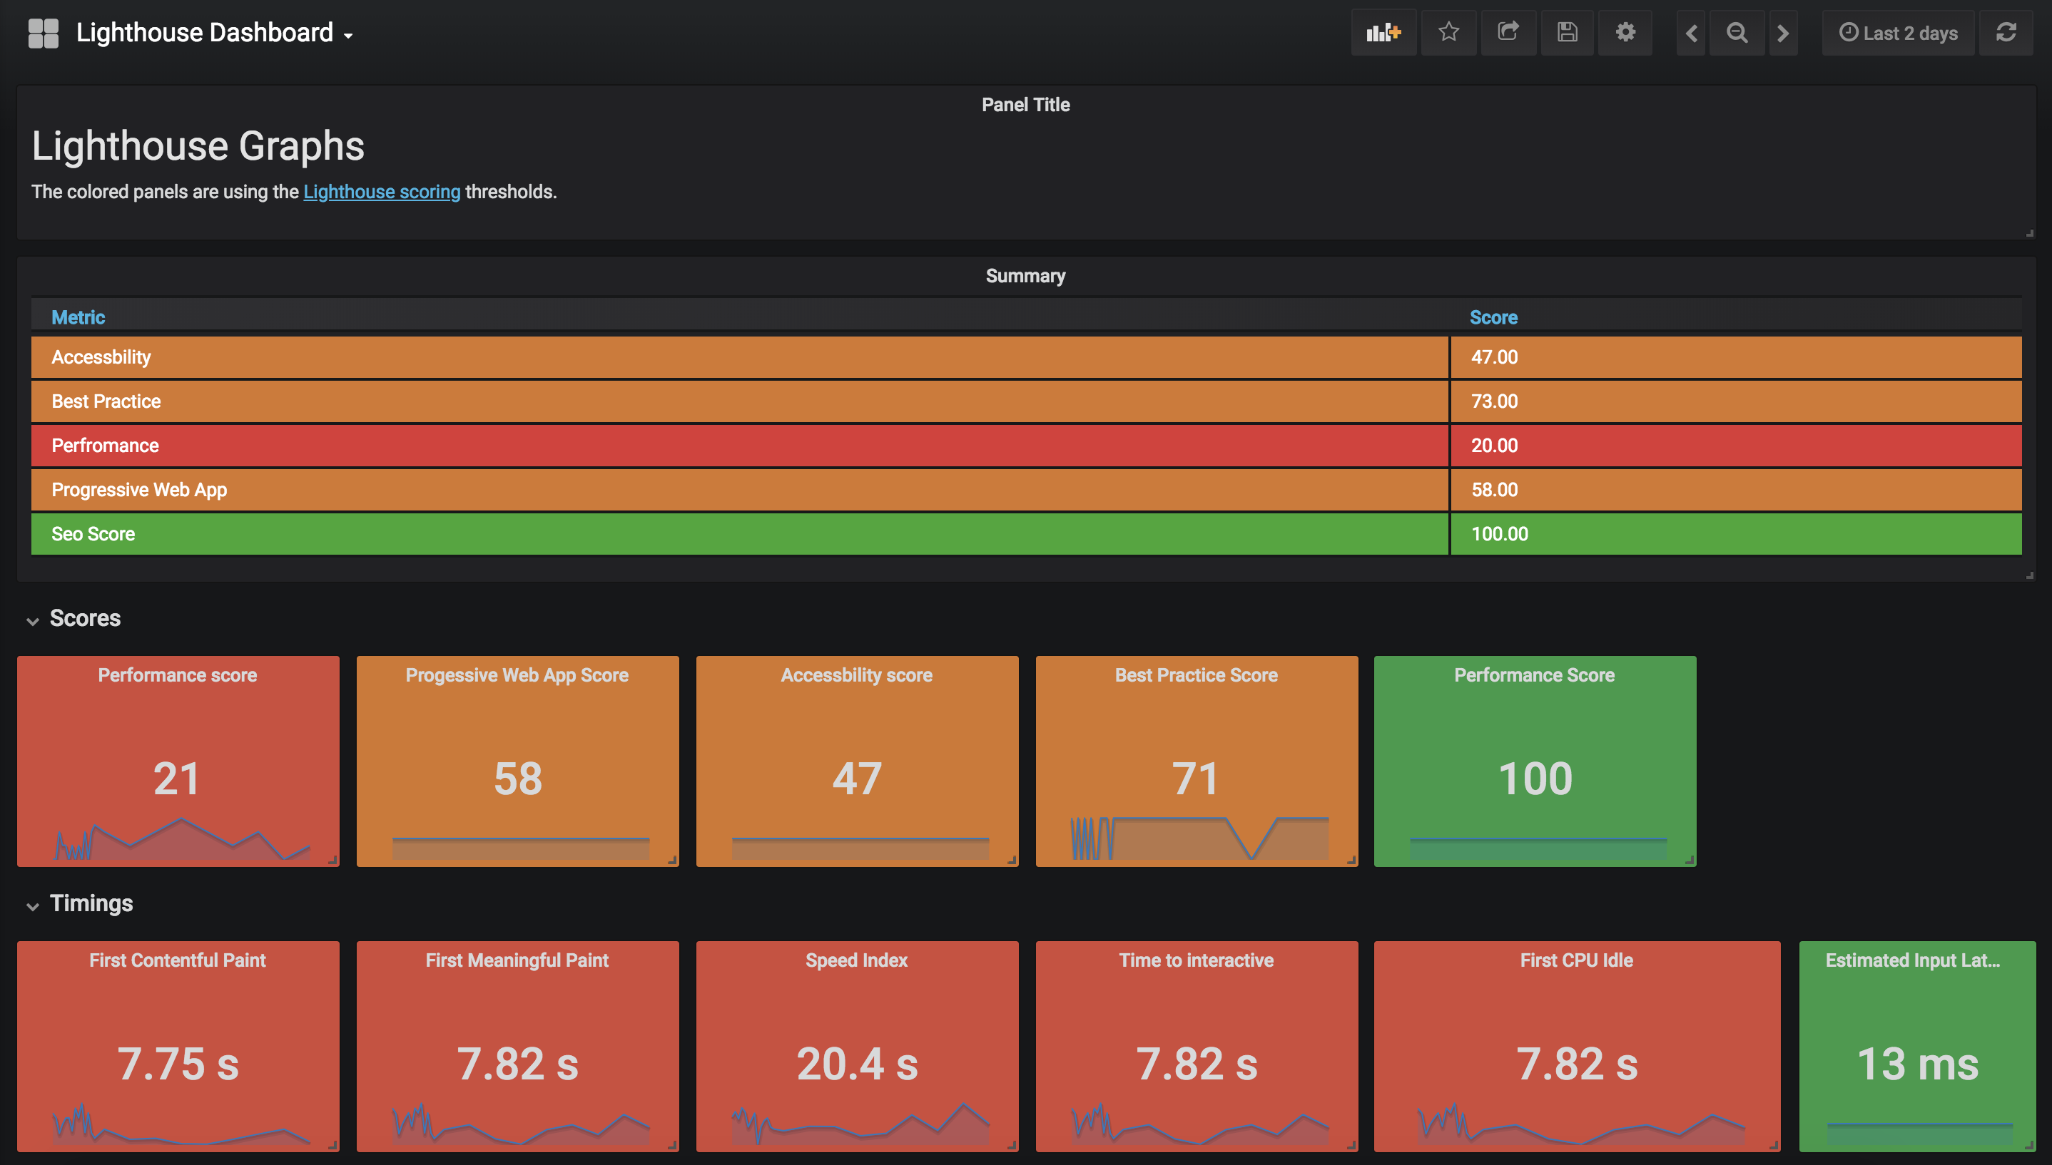Open Speed Index panel title menu
This screenshot has width=2052, height=1165.
click(856, 960)
